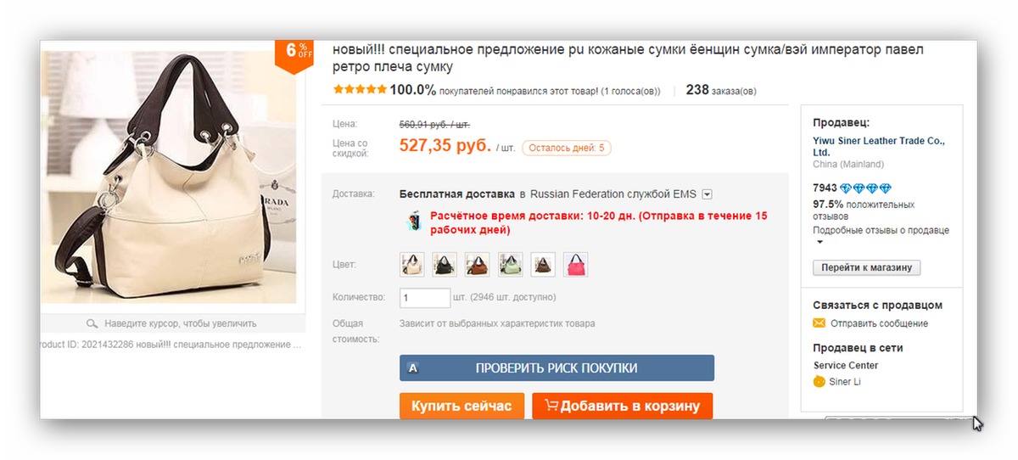Open Yiwu Siner Leather Trade Co. link
The image size is (1018, 460).
(x=879, y=146)
